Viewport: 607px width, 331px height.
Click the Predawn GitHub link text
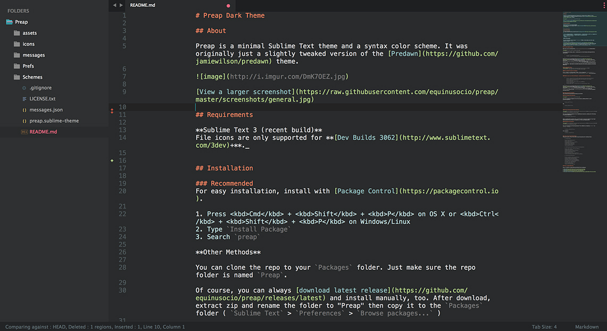click(405, 54)
